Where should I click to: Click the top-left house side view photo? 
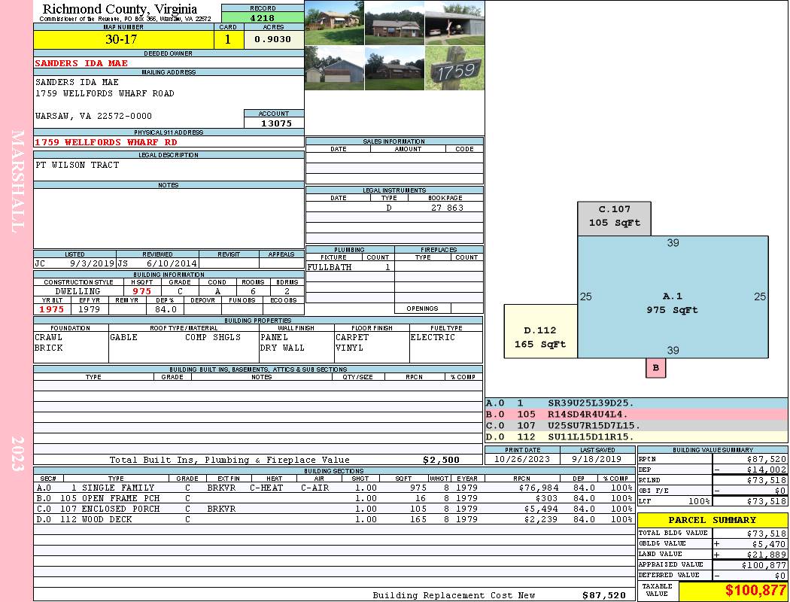point(334,23)
